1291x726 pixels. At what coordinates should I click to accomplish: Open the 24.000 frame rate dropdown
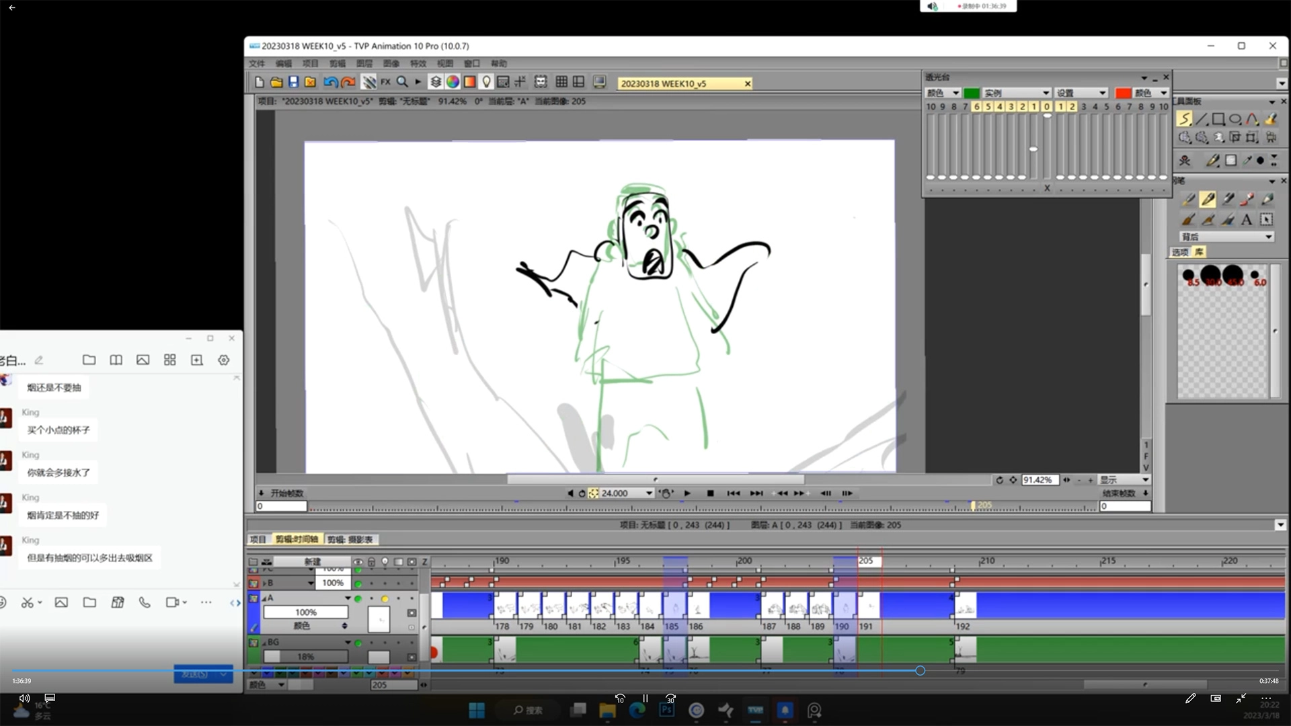[x=649, y=493]
